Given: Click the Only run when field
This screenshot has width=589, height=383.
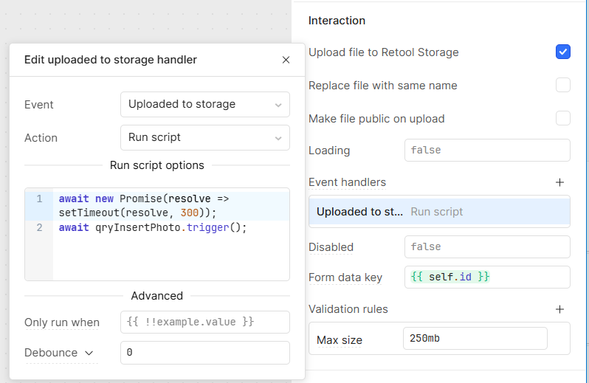Looking at the screenshot, I should pos(204,322).
